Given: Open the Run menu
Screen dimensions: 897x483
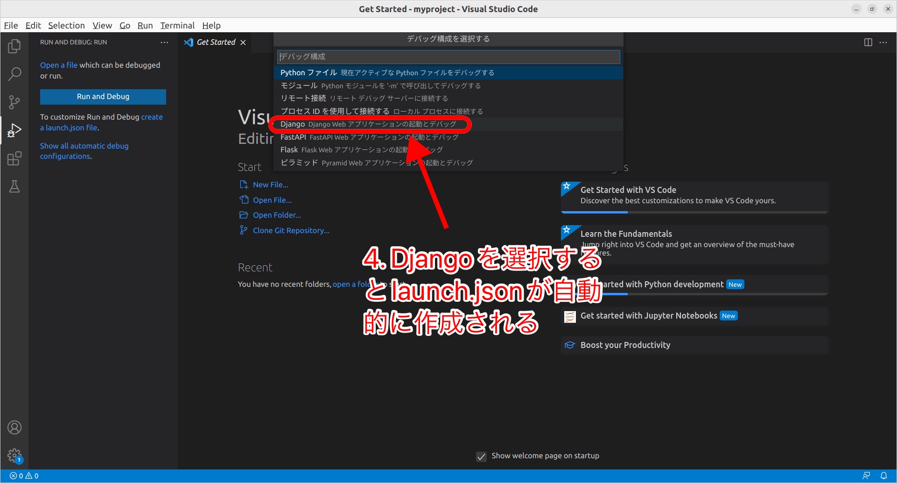Looking at the screenshot, I should click(145, 25).
